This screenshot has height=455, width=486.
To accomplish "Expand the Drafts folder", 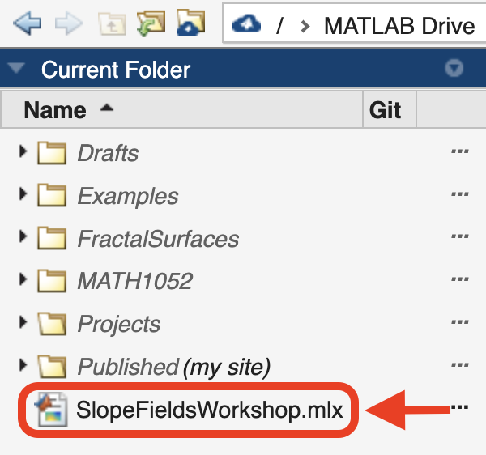I will click(23, 151).
